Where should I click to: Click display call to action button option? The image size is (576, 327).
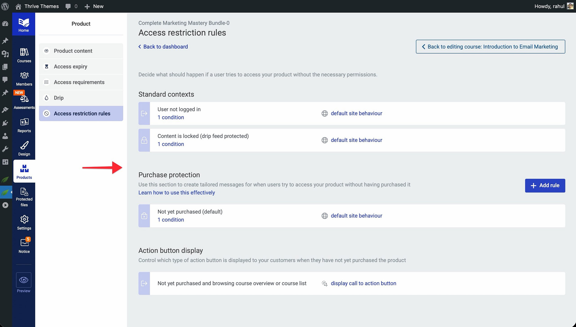[363, 283]
